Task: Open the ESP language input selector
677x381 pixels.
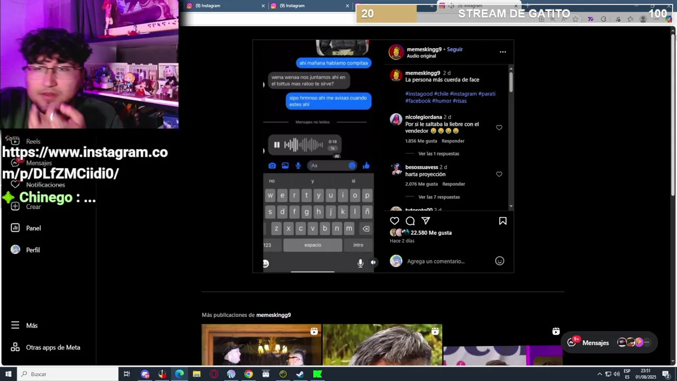Action: click(x=627, y=374)
